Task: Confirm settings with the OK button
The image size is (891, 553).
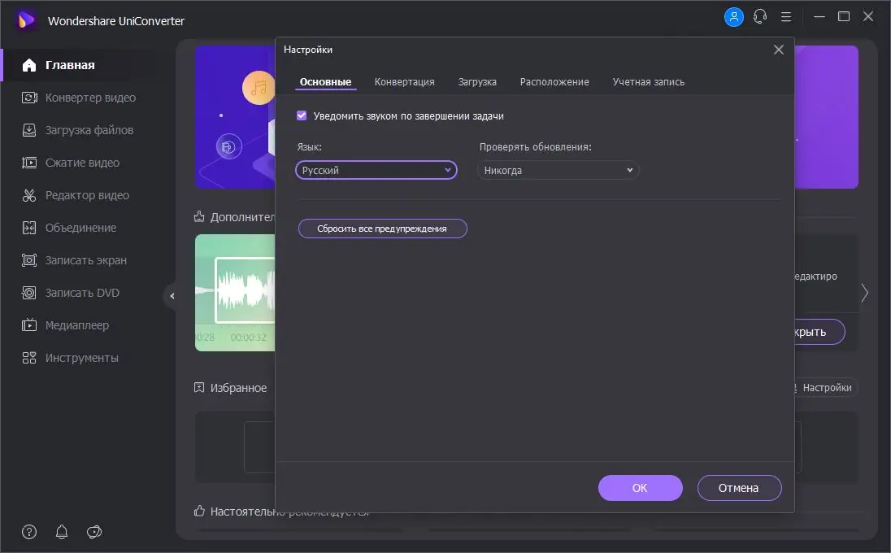Action: (640, 488)
